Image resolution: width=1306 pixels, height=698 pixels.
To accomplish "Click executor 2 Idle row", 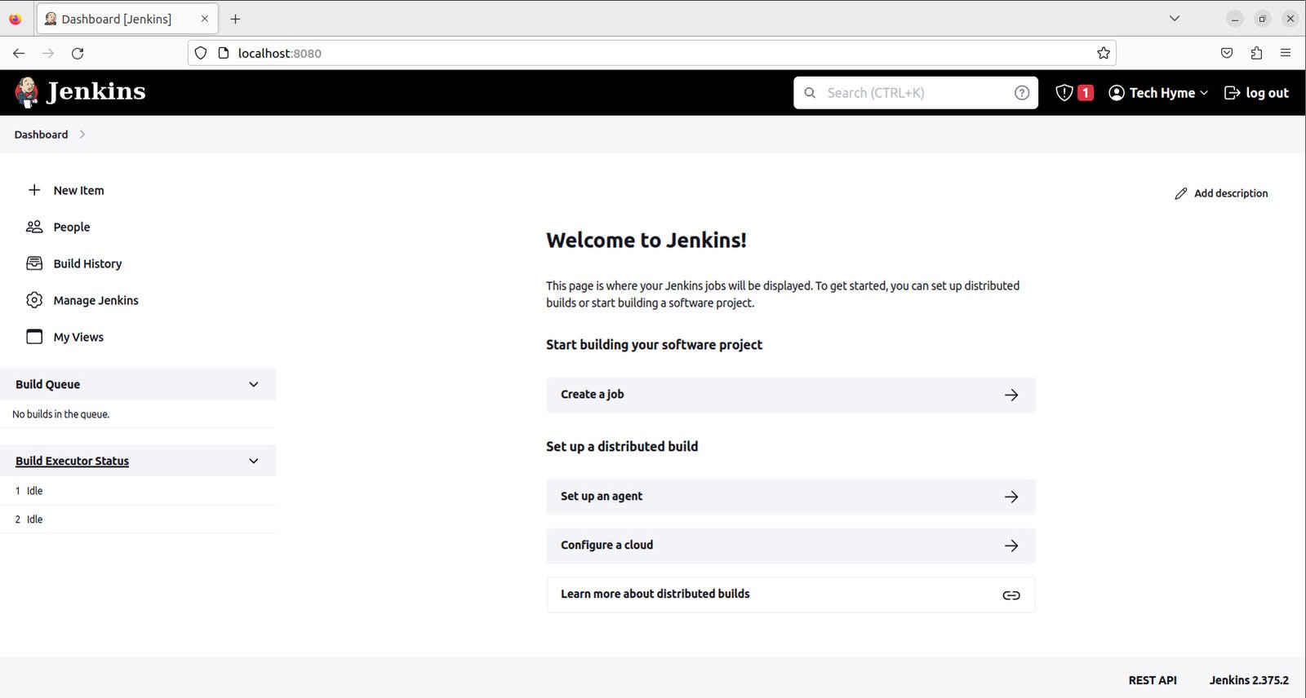I will click(138, 519).
